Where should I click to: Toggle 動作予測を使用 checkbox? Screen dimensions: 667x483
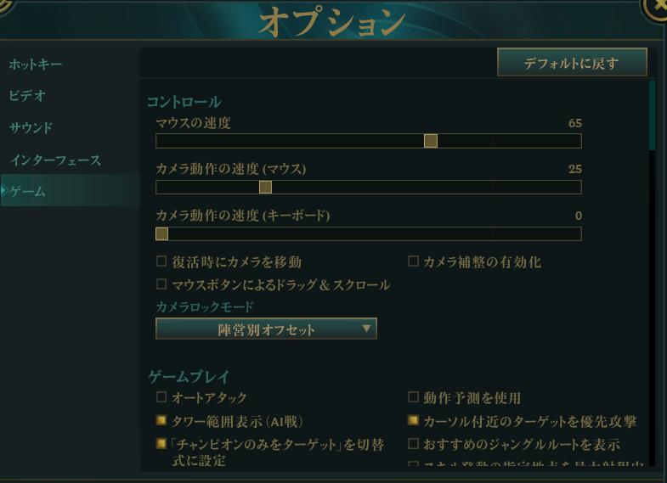coord(414,396)
